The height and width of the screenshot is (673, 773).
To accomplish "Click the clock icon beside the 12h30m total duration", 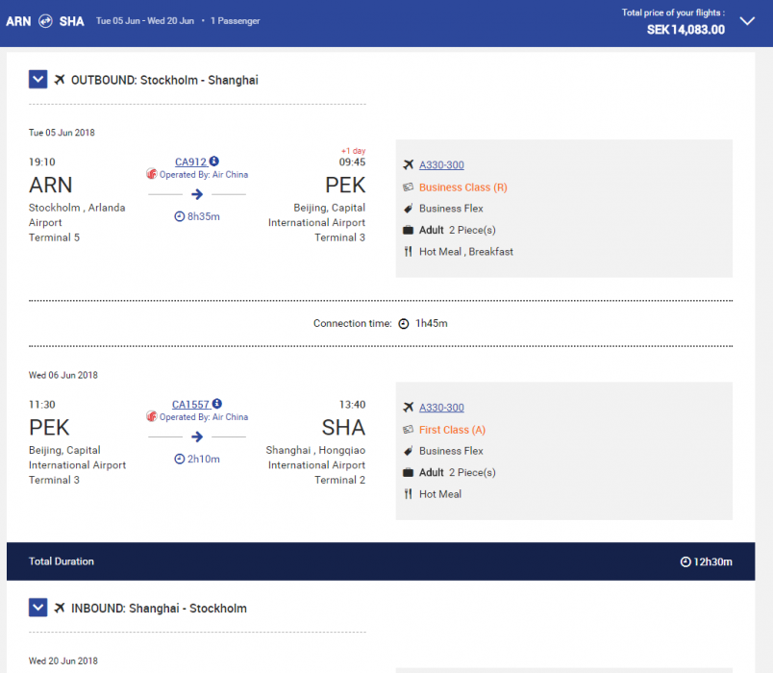I will click(x=685, y=561).
